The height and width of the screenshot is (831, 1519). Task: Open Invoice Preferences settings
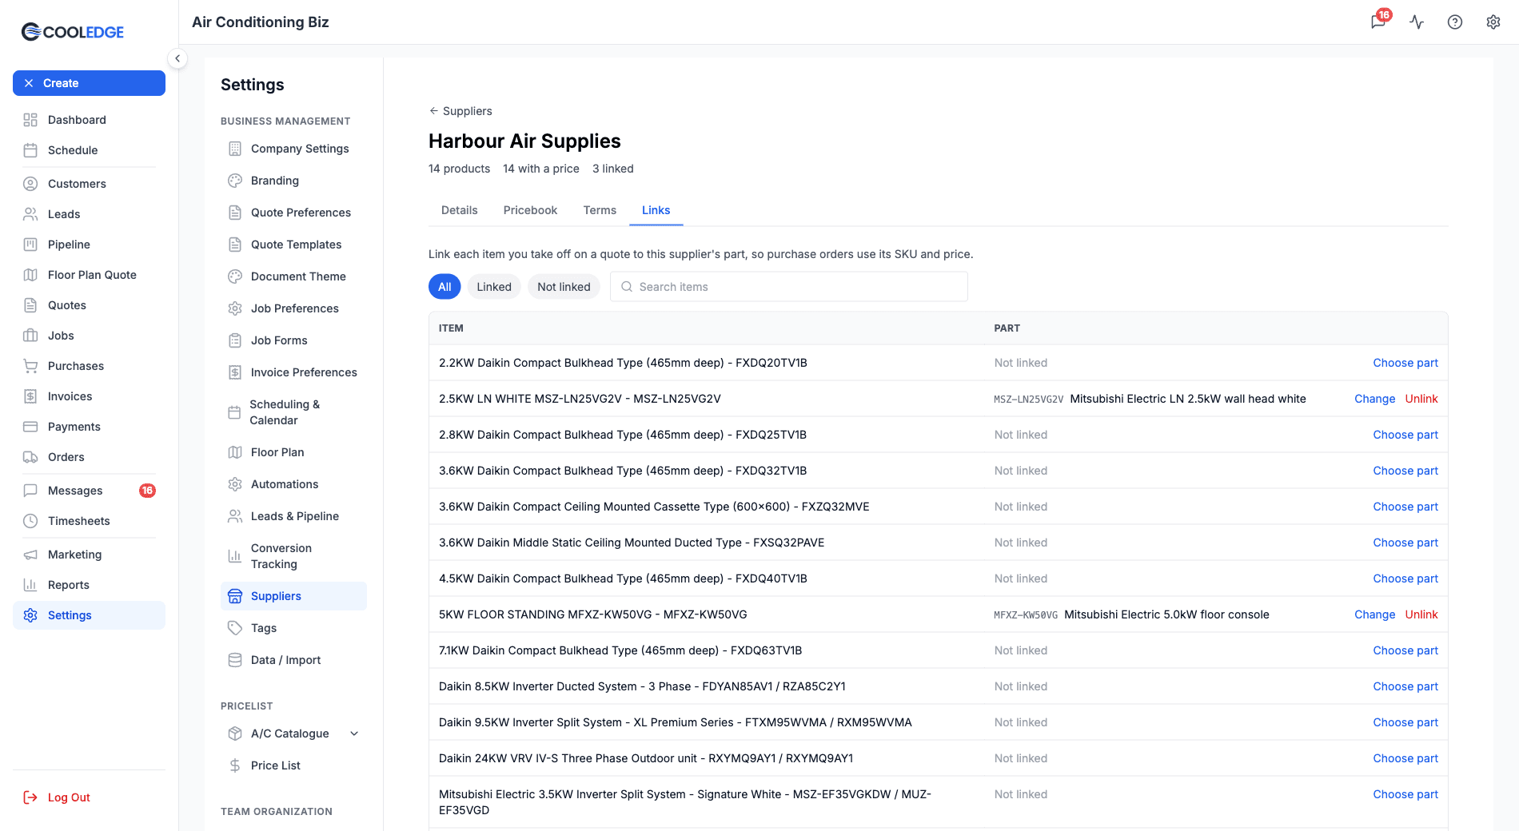[293, 372]
